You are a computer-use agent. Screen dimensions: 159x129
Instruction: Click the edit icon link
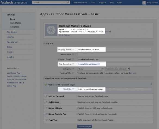[66, 35]
